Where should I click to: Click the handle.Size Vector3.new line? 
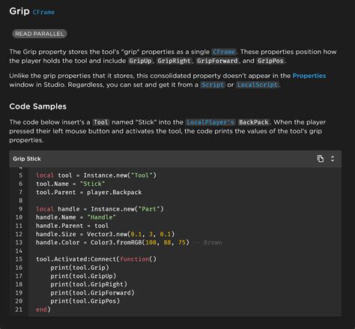[105, 234]
